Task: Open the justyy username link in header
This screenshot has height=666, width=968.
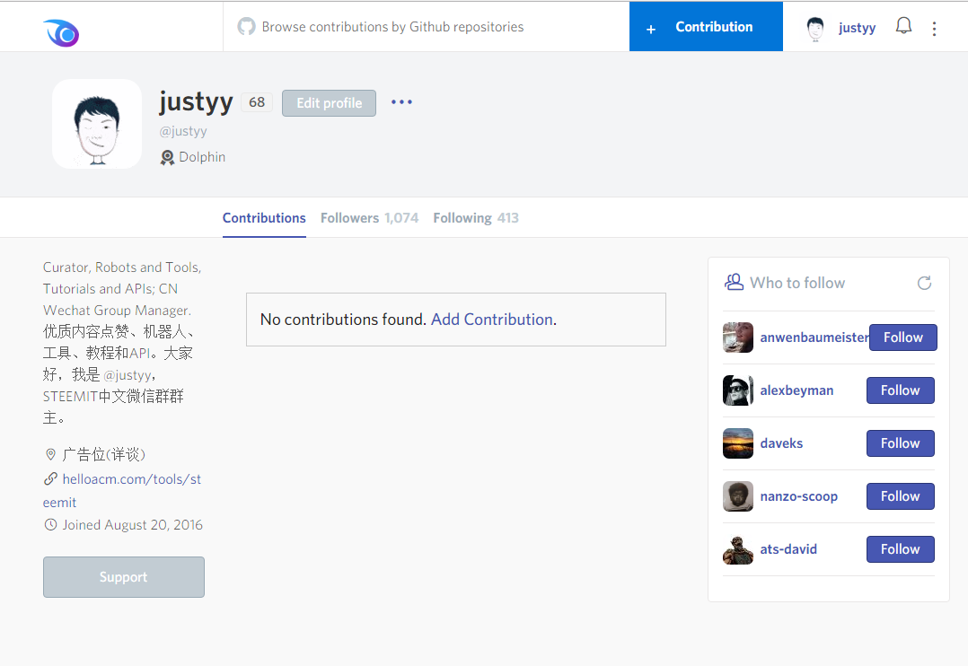Action: coord(857,28)
